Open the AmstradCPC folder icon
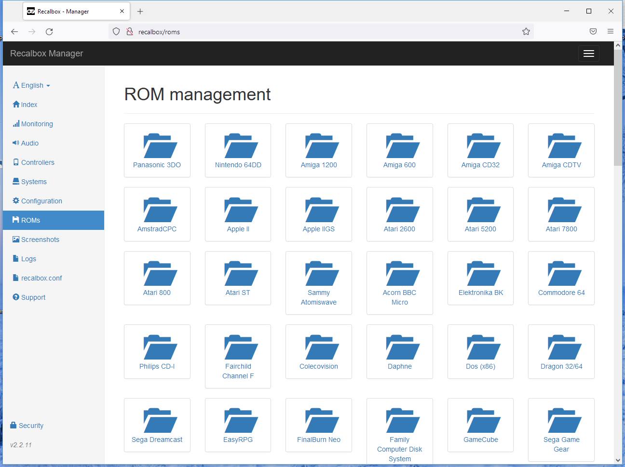 tap(161, 210)
